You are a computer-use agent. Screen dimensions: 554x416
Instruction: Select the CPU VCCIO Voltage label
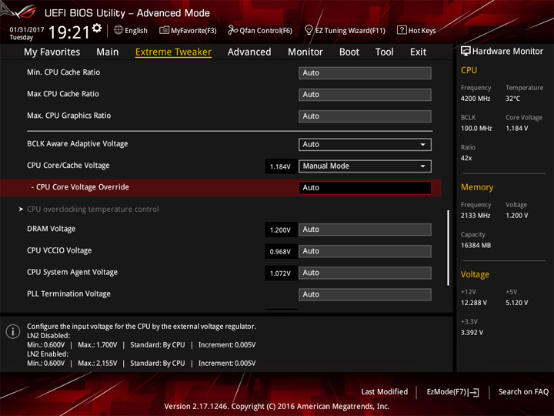[59, 250]
